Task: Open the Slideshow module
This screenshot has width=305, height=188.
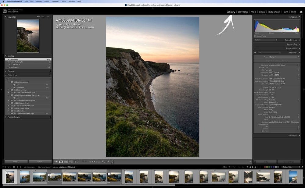Action: [x=274, y=12]
